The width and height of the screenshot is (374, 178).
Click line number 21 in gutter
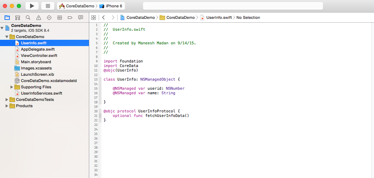96,116
